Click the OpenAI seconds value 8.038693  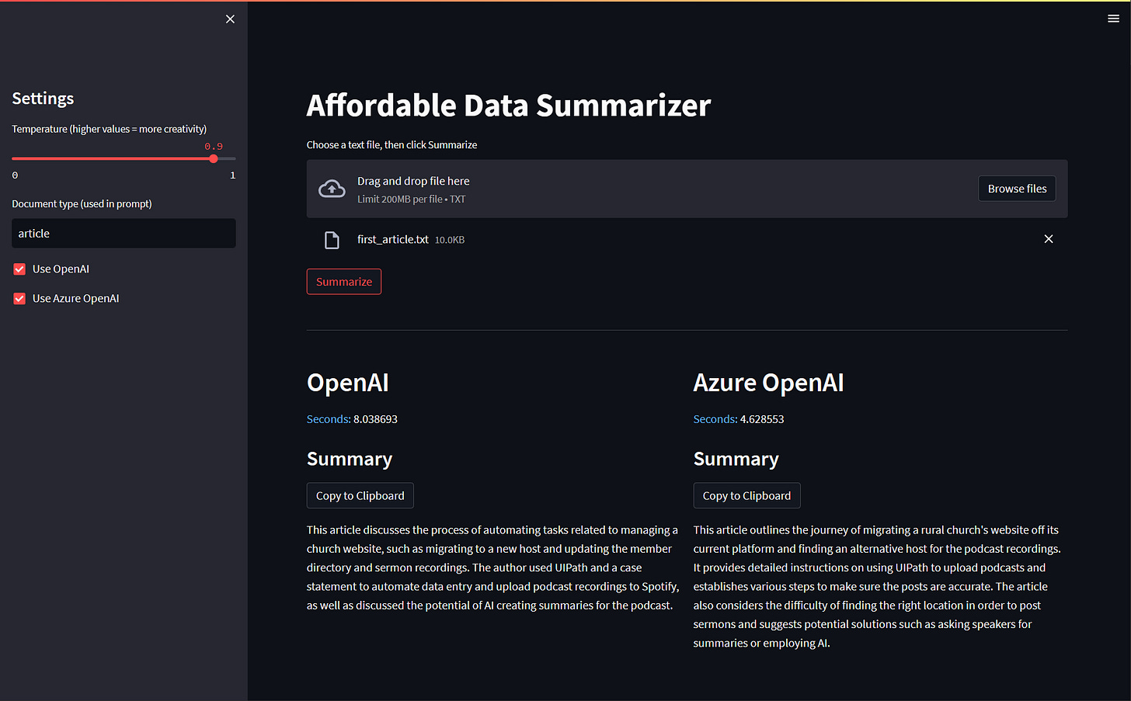(375, 419)
